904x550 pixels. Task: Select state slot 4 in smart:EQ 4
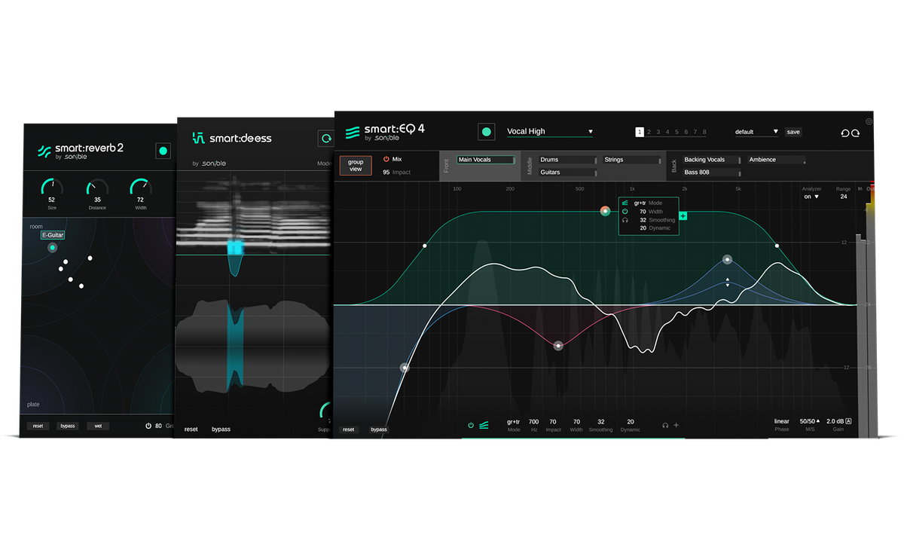pos(667,132)
